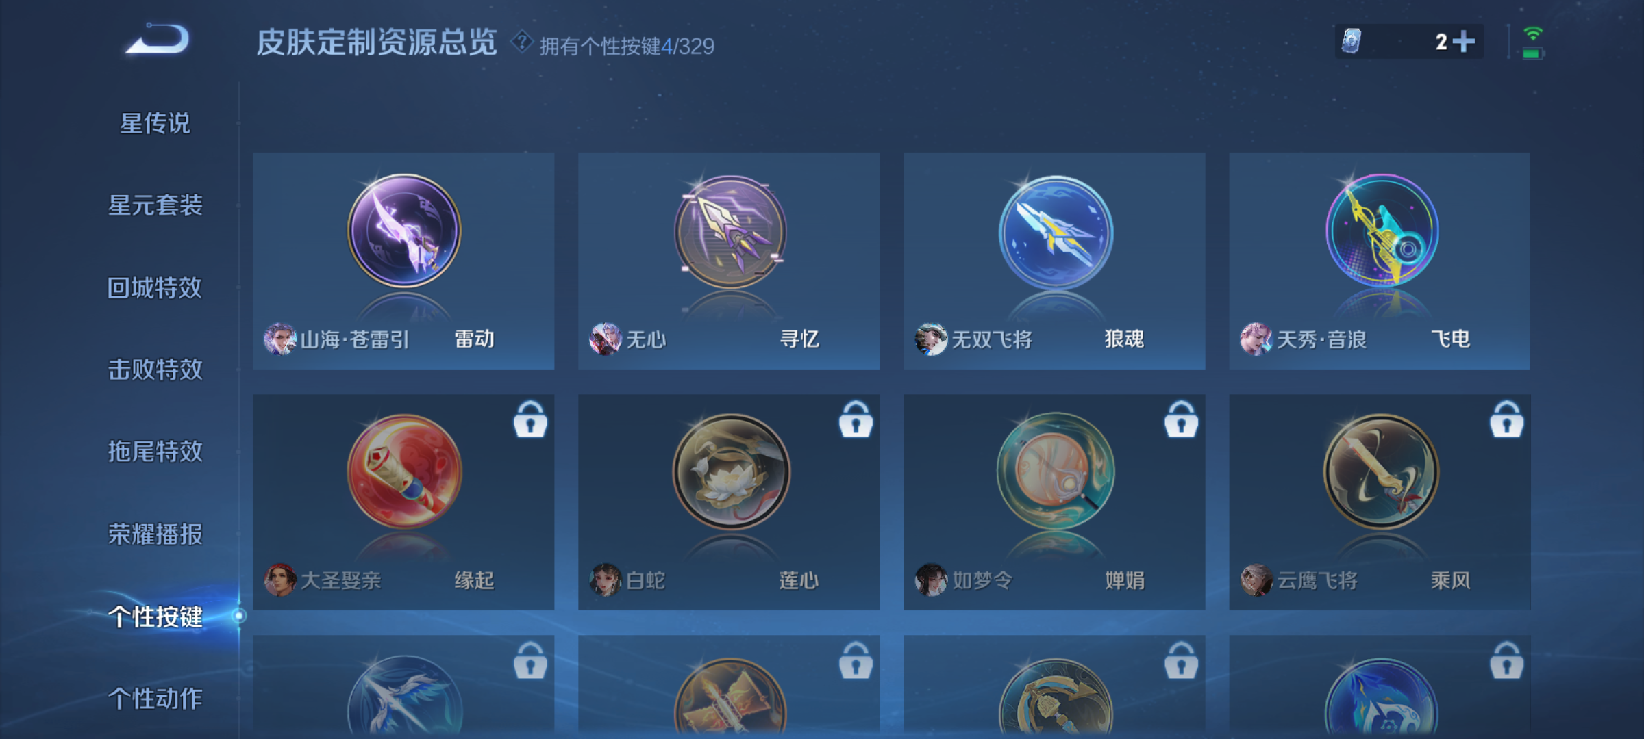Screen dimensions: 1644x739
Task: Tap the ticket currency icon
Action: (x=1352, y=41)
